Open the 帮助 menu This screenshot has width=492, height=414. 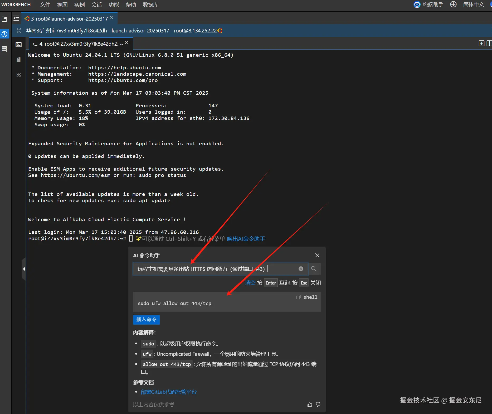131,5
